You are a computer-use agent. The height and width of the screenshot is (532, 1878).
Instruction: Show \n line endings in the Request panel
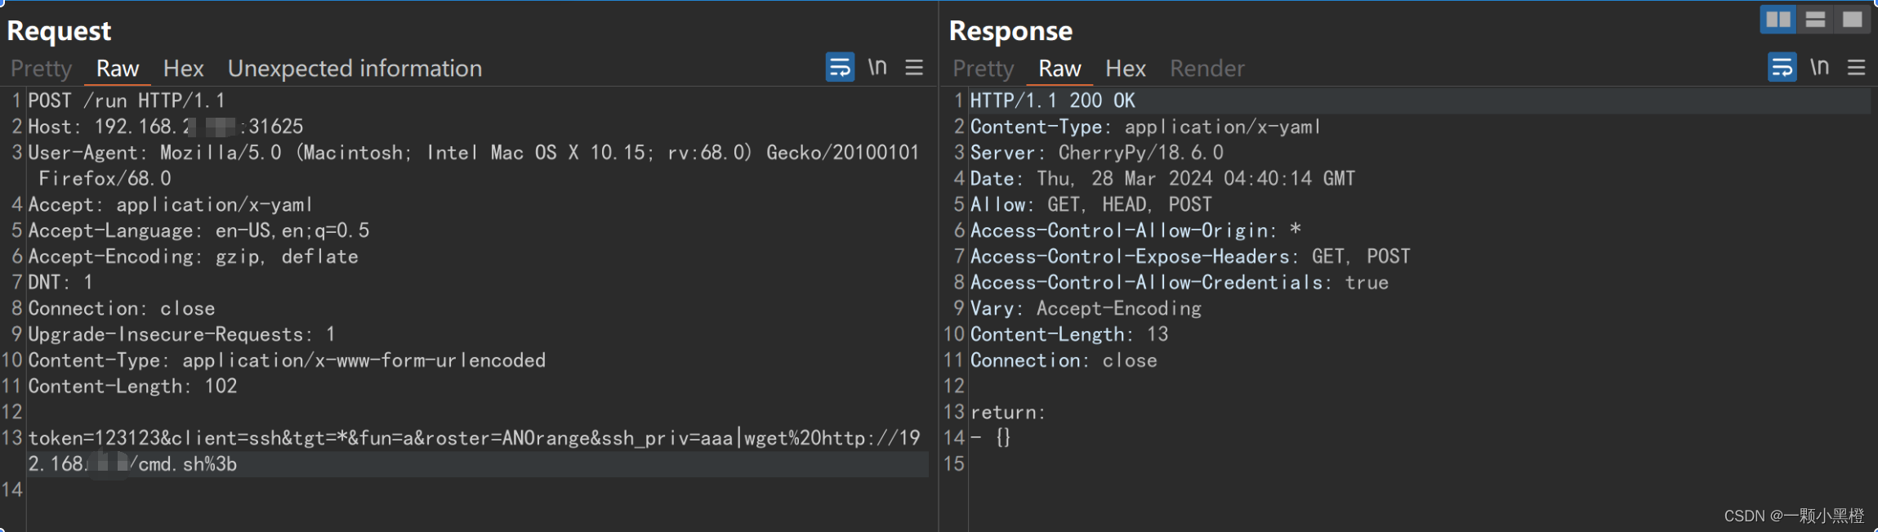(x=877, y=67)
